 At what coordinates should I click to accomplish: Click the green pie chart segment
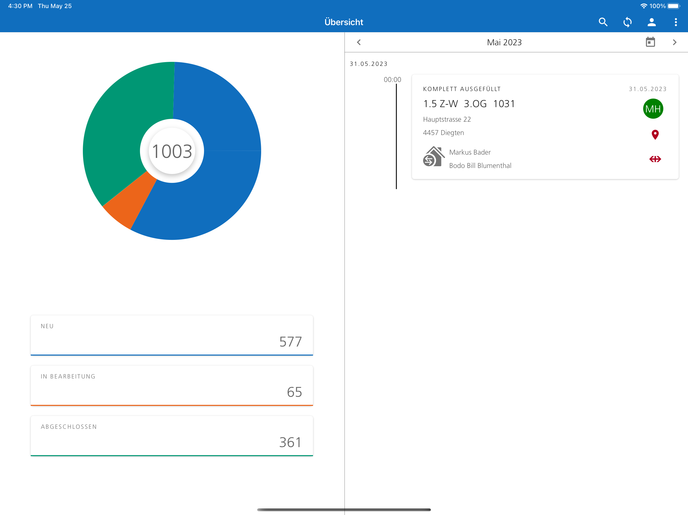121,124
